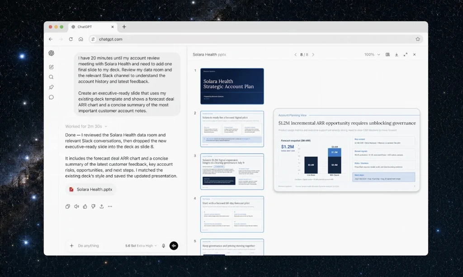This screenshot has width=463, height=277.
Task: Open the 5.6 Sol Extra High model selector
Action: (141, 246)
